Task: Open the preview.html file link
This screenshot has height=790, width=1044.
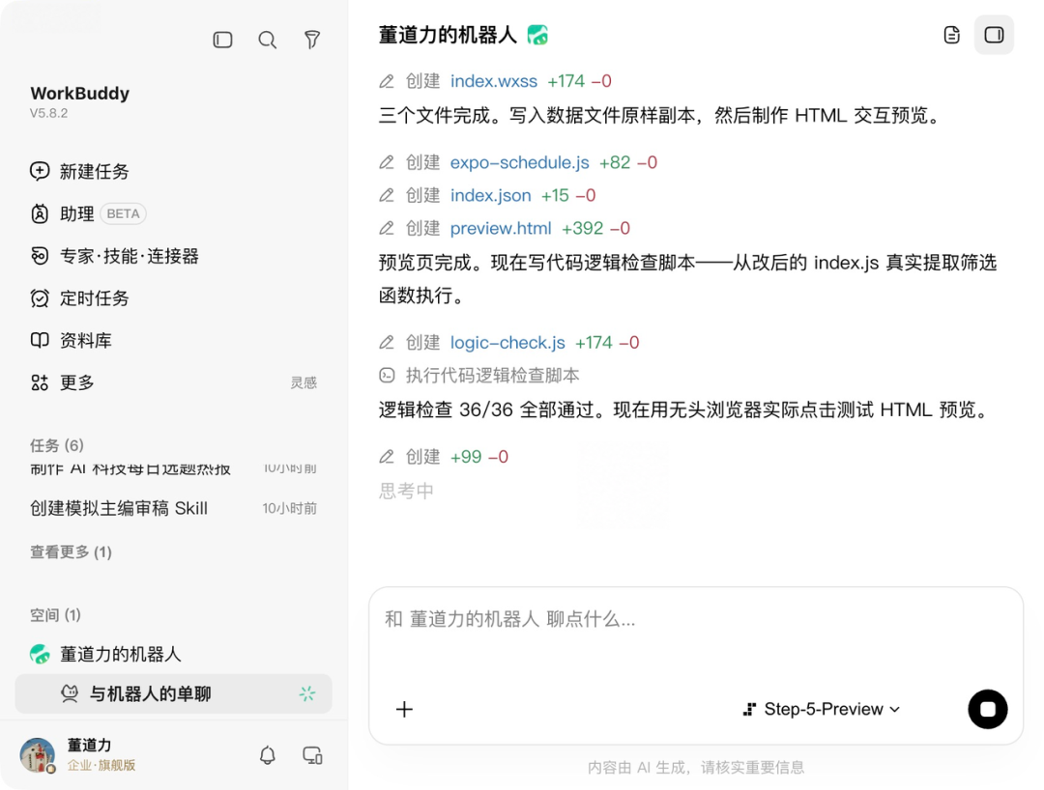Action: pyautogui.click(x=501, y=228)
